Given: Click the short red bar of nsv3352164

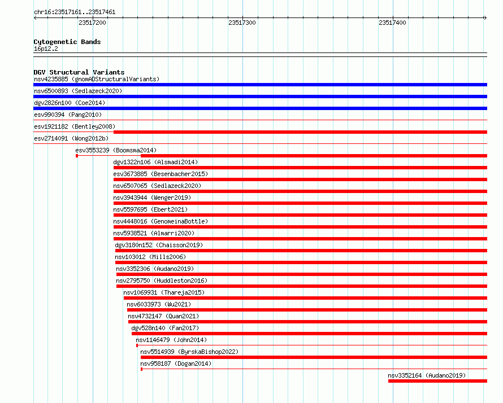Looking at the screenshot, I should click(437, 381).
